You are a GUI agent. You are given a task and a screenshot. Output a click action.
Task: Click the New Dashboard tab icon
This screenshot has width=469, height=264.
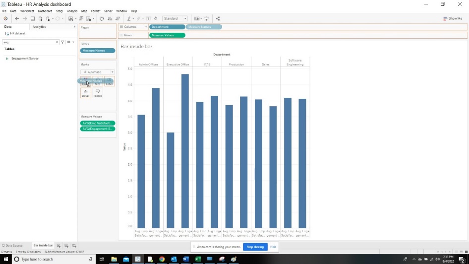[66, 246]
